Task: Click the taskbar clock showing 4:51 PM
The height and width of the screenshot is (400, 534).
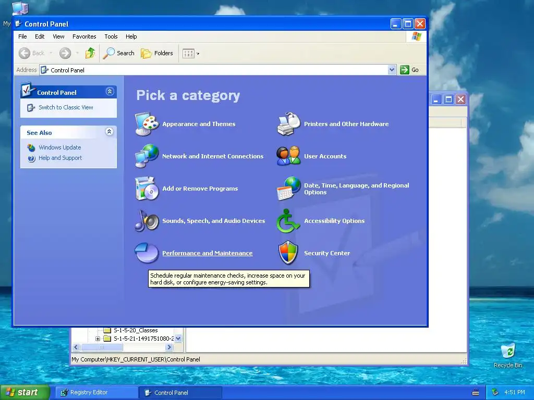Action: click(x=515, y=392)
